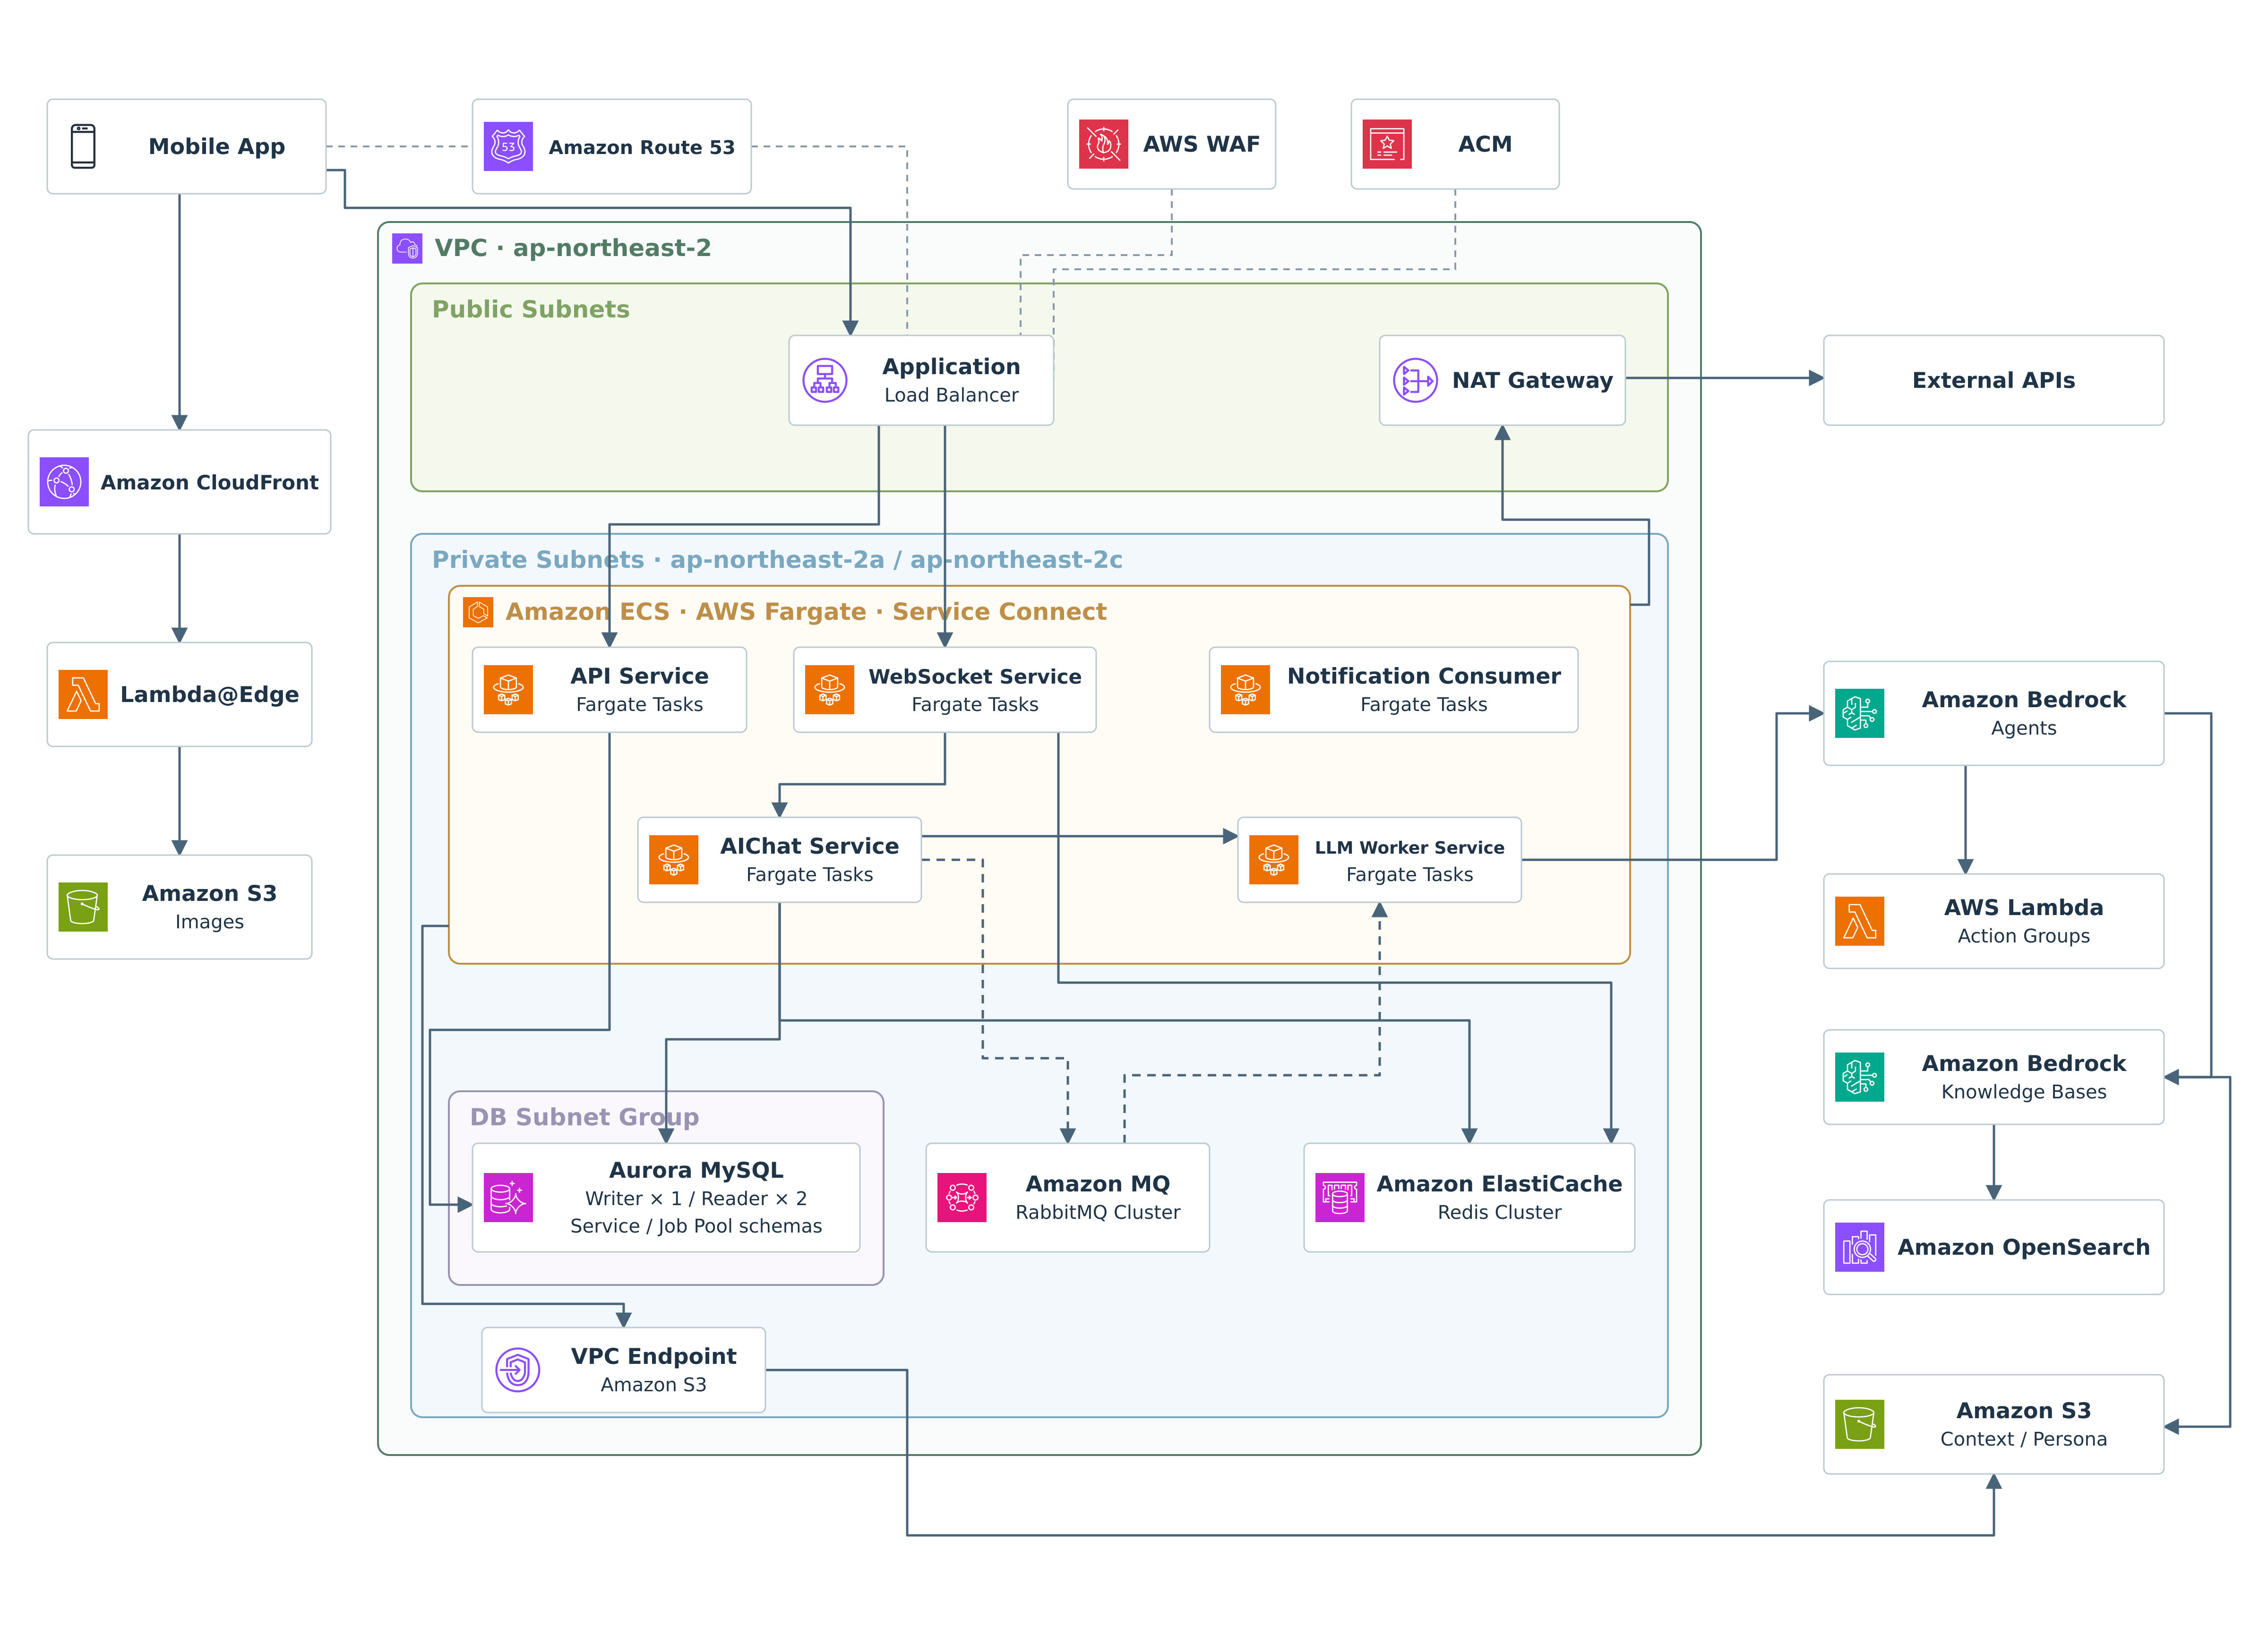2268x1644 pixels.
Task: Click the Amazon CloudFront globe icon
Action: coord(64,482)
